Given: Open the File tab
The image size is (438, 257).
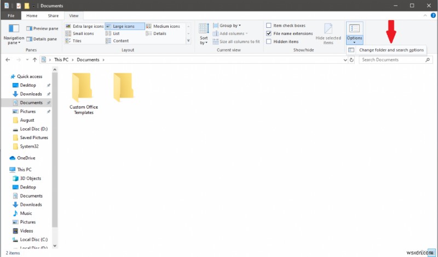Looking at the screenshot, I should point(11,16).
